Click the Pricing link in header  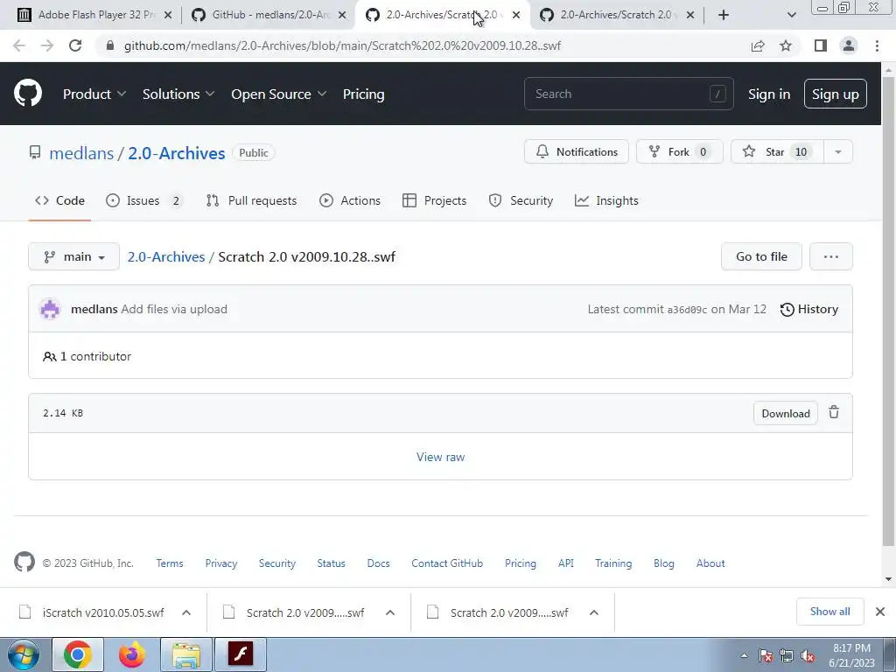click(363, 94)
